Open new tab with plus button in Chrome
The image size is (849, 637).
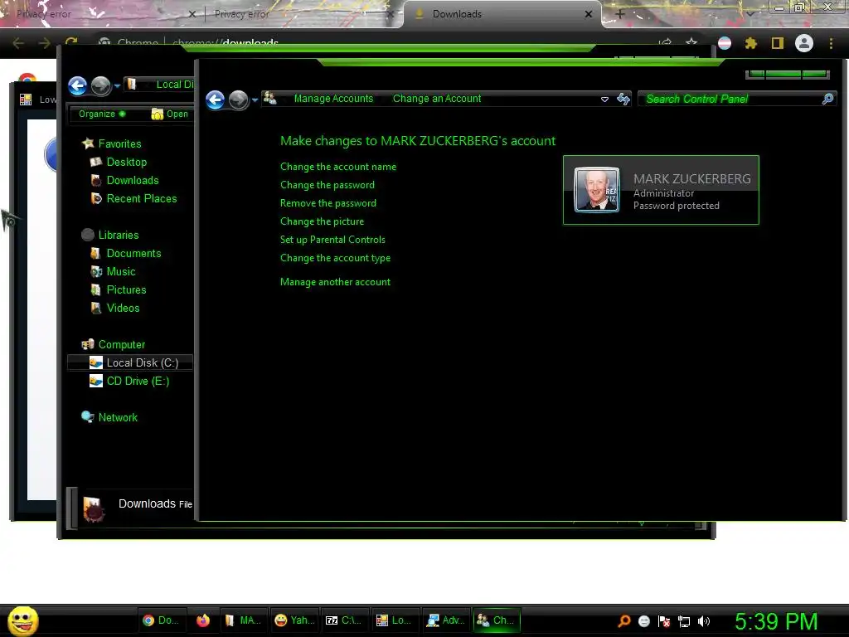(x=620, y=14)
